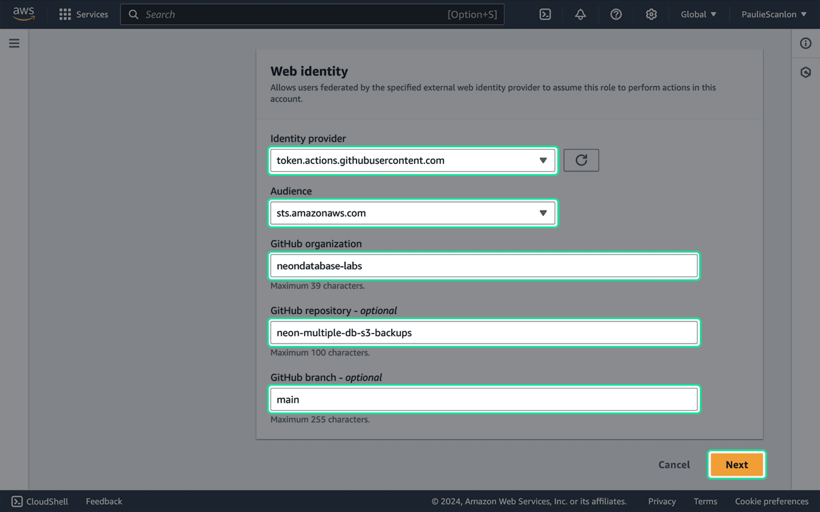820x512 pixels.
Task: Click the AWS logo in the top bar
Action: (24, 14)
